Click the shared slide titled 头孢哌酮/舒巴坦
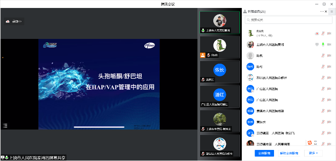The height and width of the screenshot is (161, 336). (99, 84)
